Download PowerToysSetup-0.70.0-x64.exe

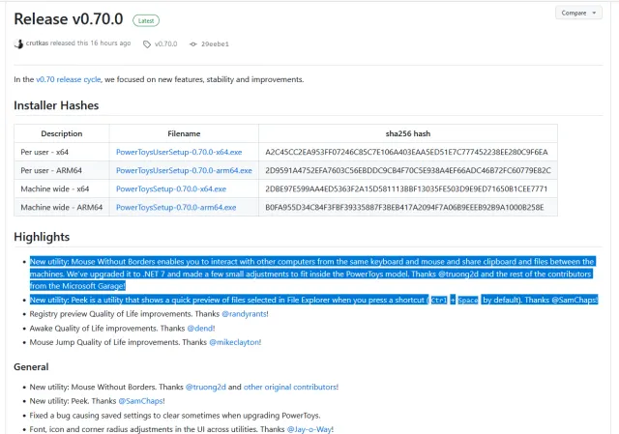(x=171, y=189)
